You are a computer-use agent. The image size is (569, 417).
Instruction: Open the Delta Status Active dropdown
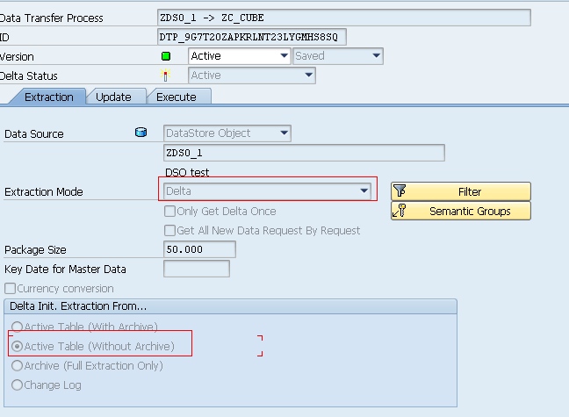click(252, 75)
